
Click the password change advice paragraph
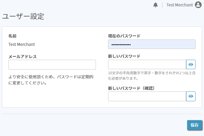click(x=51, y=80)
